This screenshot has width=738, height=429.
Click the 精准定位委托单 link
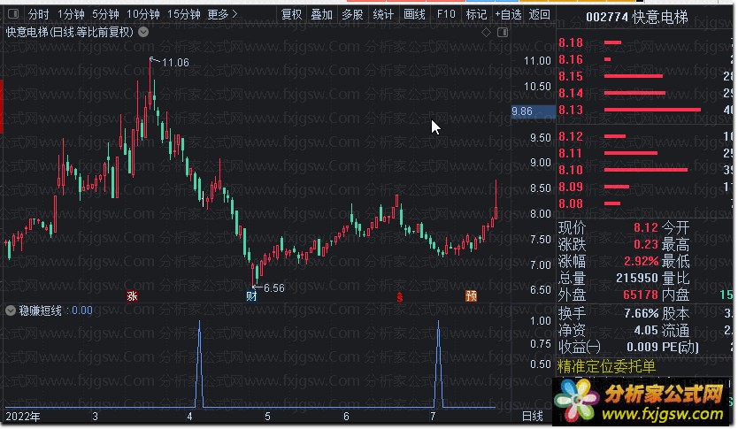point(606,366)
